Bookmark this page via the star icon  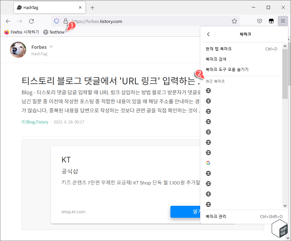click(x=235, y=21)
